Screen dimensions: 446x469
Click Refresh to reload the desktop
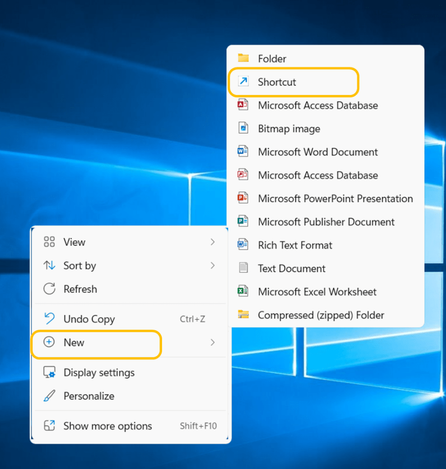tap(80, 289)
